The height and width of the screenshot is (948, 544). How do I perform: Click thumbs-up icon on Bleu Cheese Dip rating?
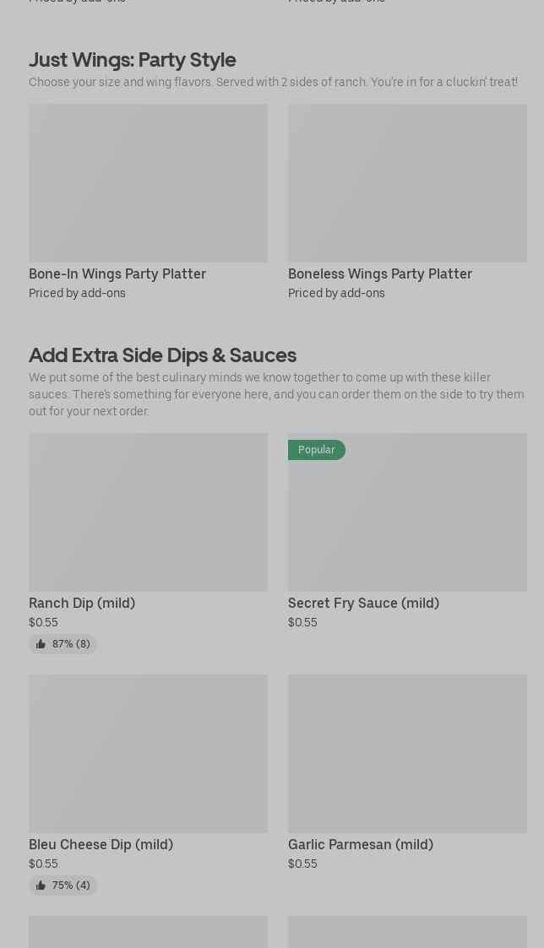(x=41, y=886)
